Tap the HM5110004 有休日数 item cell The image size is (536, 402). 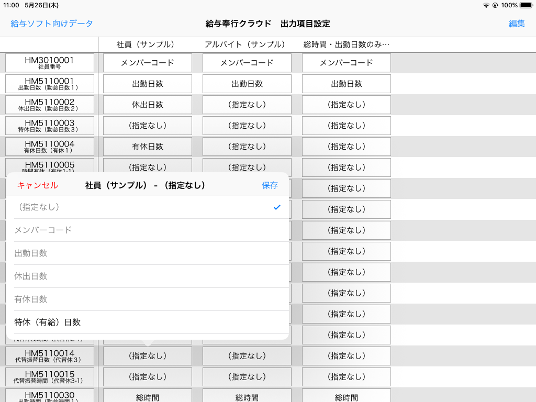(50, 147)
